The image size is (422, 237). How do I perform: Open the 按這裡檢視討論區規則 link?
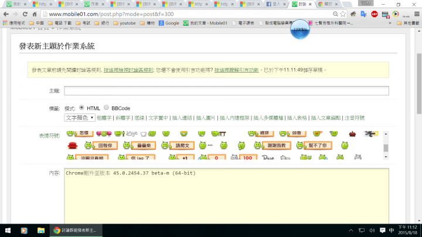tap(128, 70)
